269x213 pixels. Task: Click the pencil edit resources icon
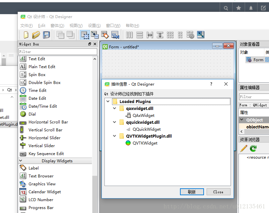pos(244,148)
